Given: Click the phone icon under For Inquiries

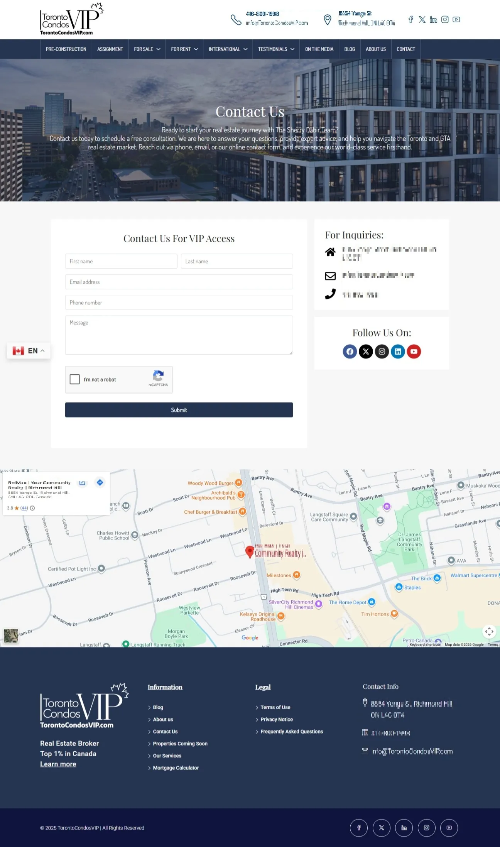Looking at the screenshot, I should tap(330, 294).
